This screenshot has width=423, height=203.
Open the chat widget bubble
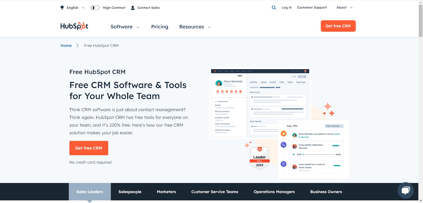[406, 190]
